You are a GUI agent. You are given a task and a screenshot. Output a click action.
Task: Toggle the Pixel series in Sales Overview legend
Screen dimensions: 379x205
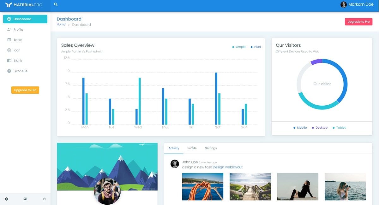tap(256, 47)
